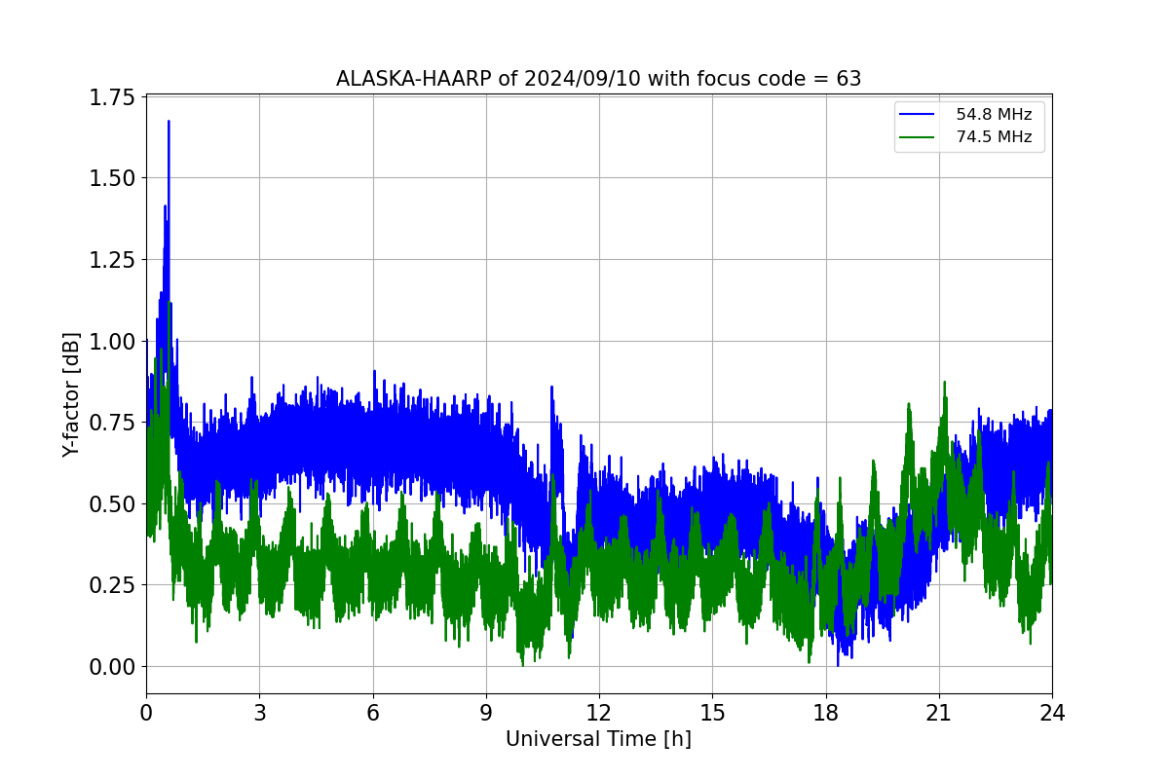Click the 24 hour x-axis tick label
This screenshot has height=779, width=1169.
click(x=1052, y=713)
